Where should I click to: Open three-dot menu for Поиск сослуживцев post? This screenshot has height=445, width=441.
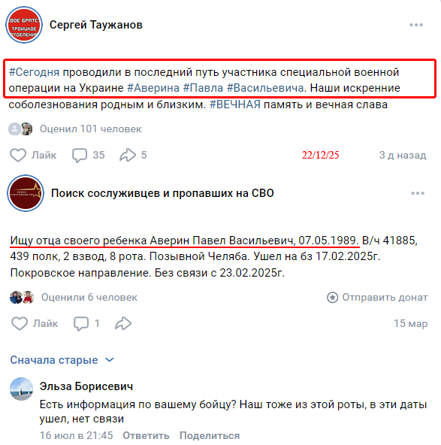point(418,193)
